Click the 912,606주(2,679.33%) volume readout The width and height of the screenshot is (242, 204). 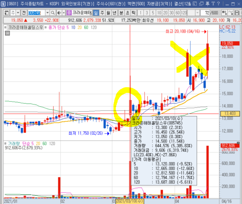pos(23,148)
